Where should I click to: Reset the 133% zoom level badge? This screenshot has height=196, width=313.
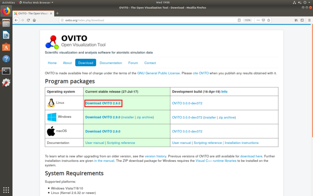[248, 20]
